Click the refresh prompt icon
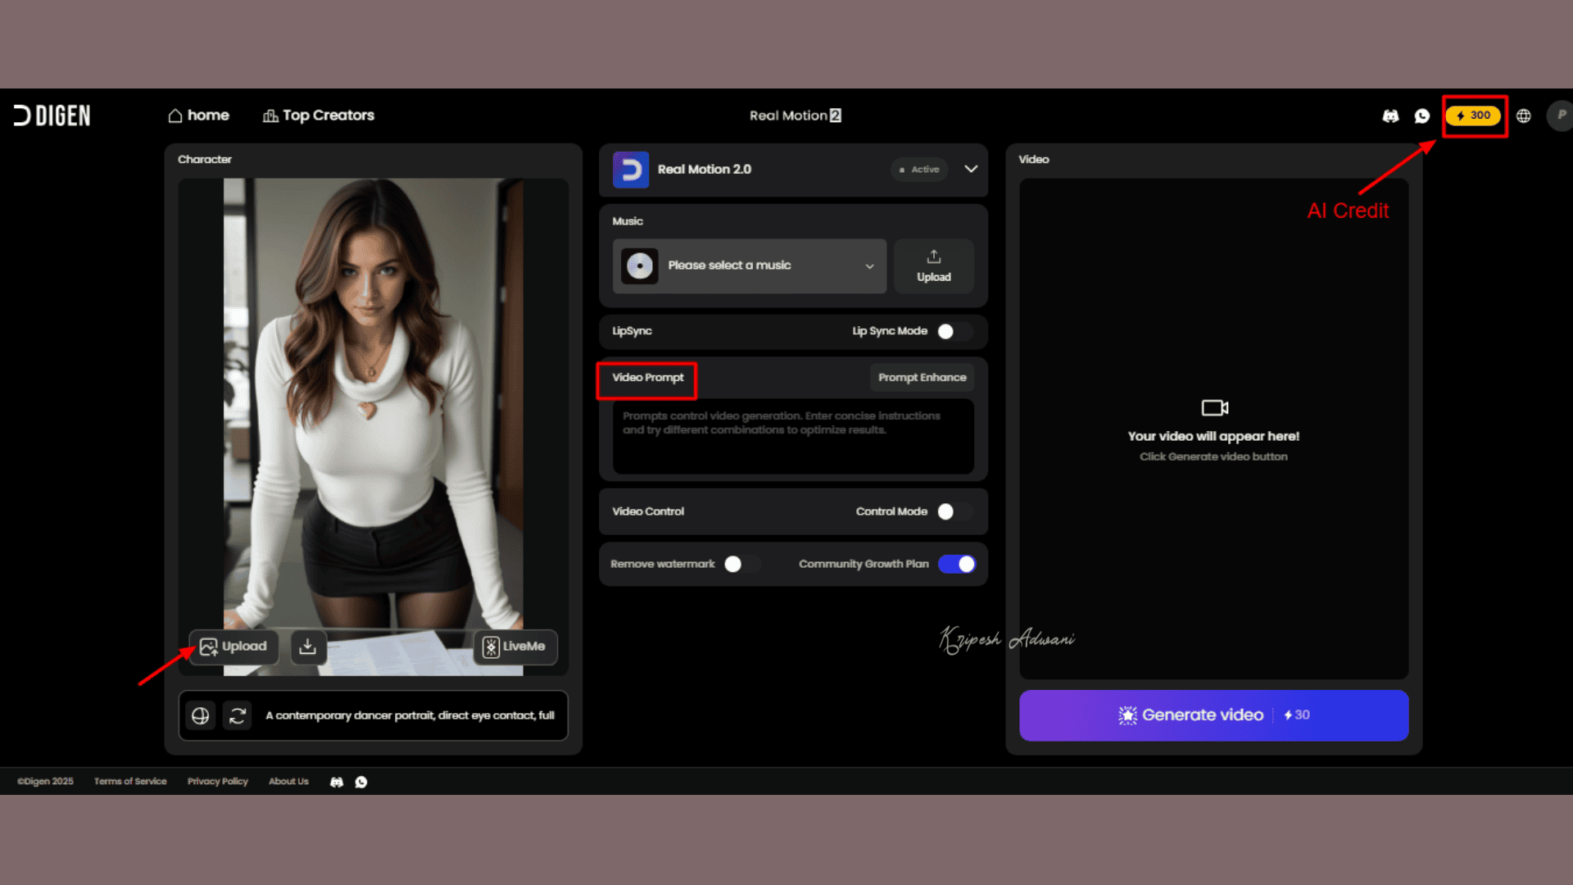This screenshot has height=885, width=1573. click(238, 715)
